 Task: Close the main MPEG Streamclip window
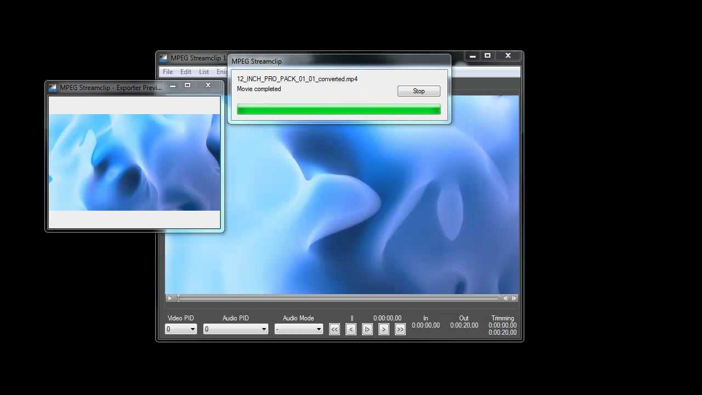tap(508, 56)
